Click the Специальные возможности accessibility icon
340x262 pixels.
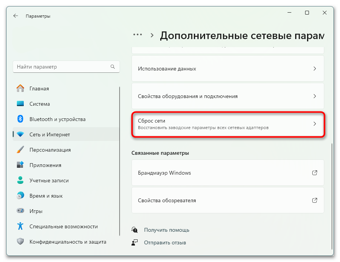pyautogui.click(x=20, y=226)
